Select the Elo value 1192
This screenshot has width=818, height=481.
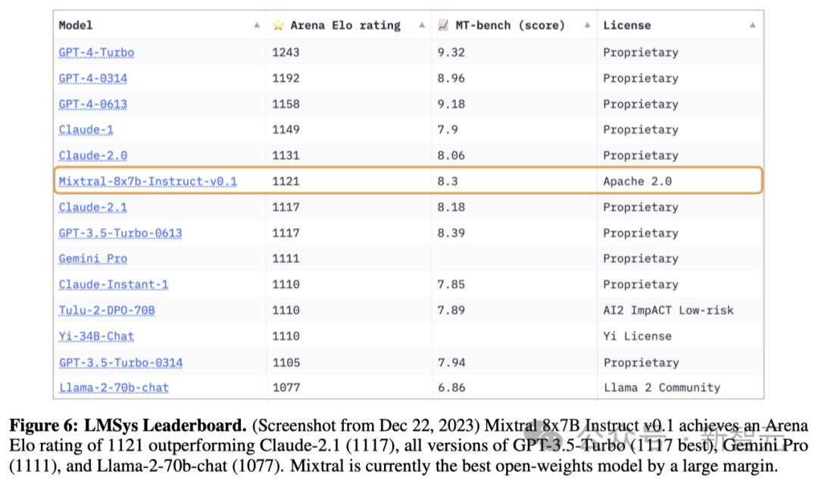(286, 78)
